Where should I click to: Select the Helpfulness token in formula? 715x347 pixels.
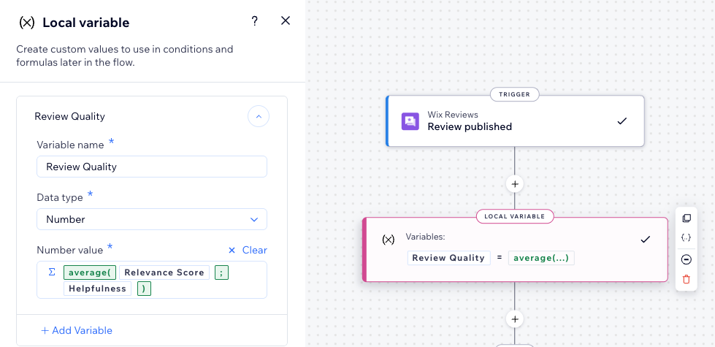pyautogui.click(x=99, y=289)
